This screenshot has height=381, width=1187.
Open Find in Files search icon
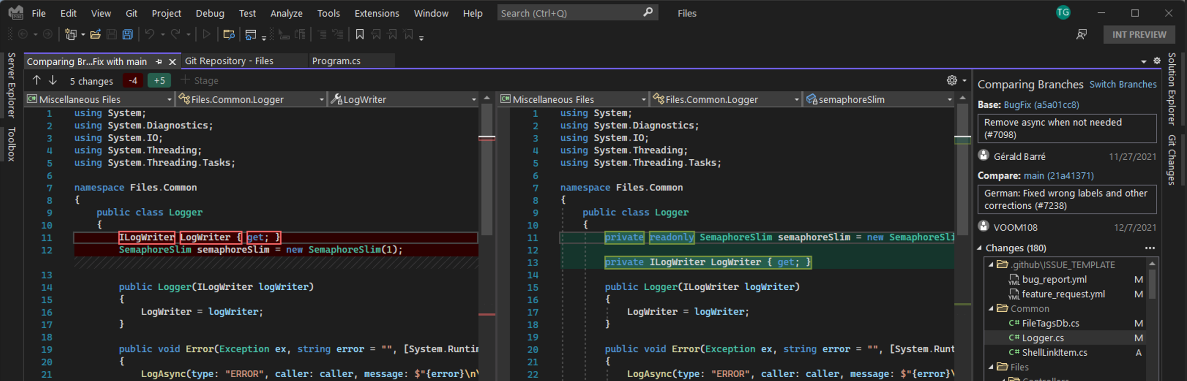229,35
